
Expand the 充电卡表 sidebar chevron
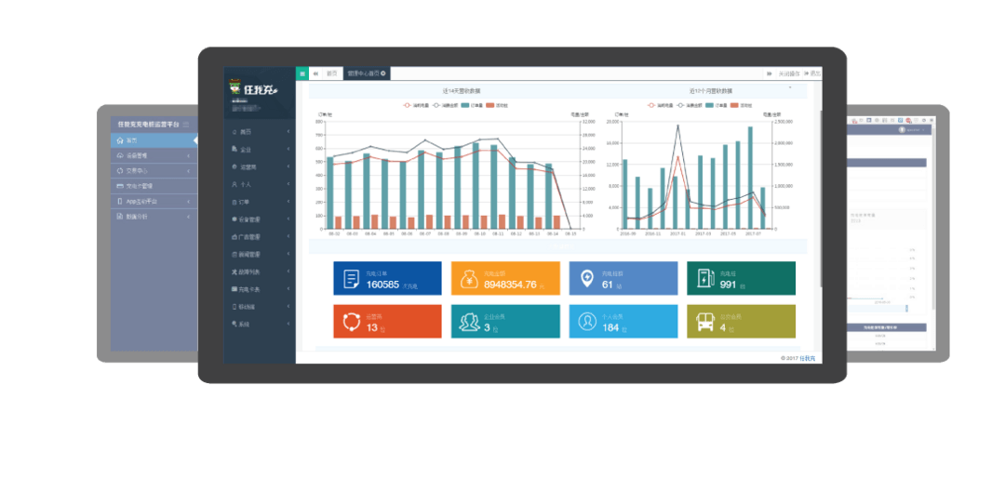tap(288, 289)
